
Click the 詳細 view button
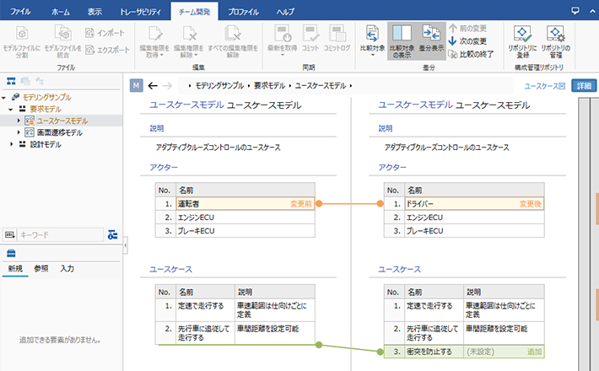coord(584,86)
